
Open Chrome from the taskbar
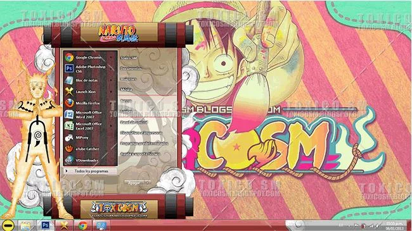point(83,225)
